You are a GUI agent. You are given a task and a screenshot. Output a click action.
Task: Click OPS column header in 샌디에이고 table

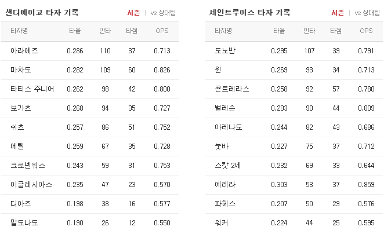pyautogui.click(x=162, y=31)
